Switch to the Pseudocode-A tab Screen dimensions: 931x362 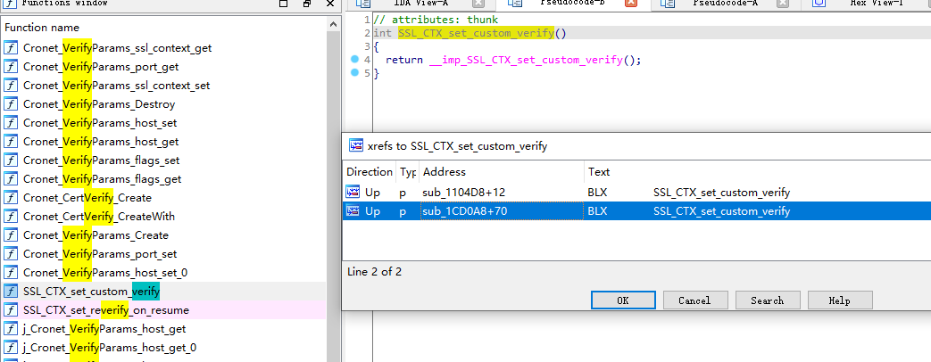click(724, 4)
